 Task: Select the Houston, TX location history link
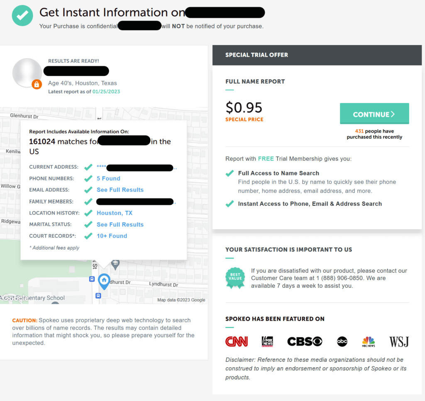(114, 213)
